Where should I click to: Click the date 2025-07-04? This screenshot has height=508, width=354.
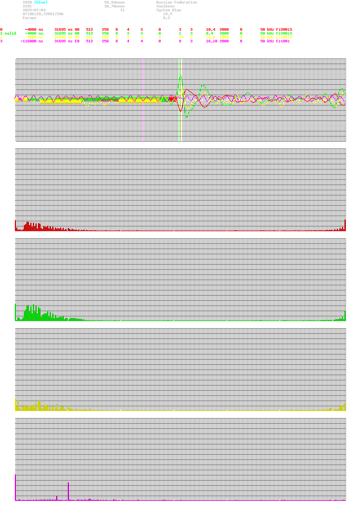(x=34, y=10)
